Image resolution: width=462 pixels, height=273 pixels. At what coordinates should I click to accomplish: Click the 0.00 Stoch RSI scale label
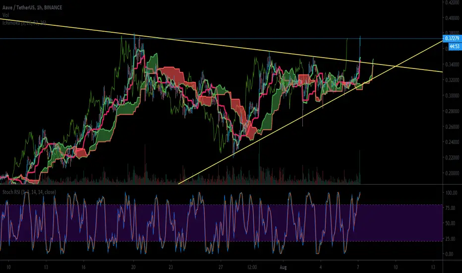pyautogui.click(x=449, y=254)
